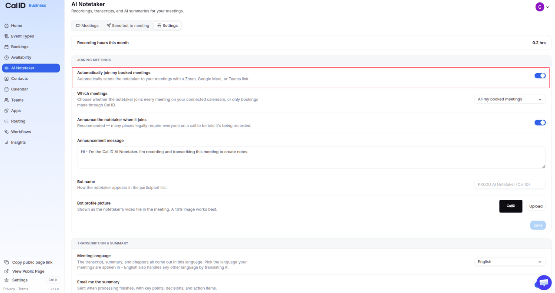The height and width of the screenshot is (293, 555).
Task: Click the Workflows icon in sidebar
Action: 6,132
